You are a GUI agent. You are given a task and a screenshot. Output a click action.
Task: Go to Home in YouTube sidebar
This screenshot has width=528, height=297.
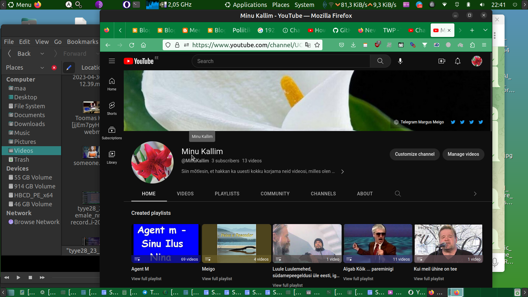coord(112,84)
